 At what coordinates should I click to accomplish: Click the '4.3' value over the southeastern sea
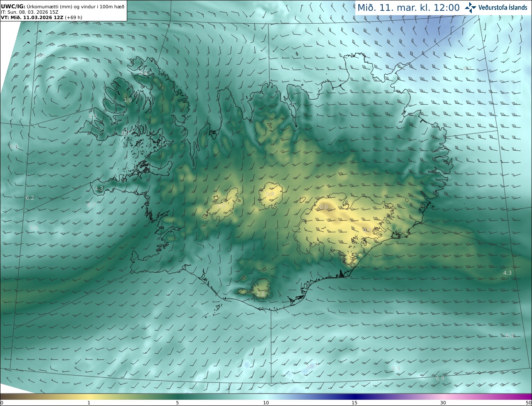[507, 273]
